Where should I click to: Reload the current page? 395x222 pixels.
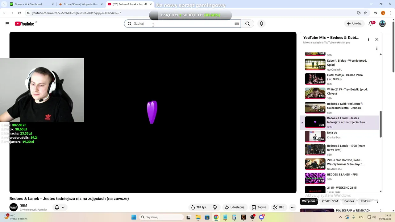pyautogui.click(x=19, y=13)
